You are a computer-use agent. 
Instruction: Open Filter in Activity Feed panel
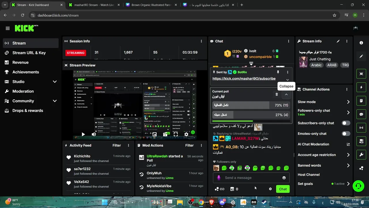pos(116,146)
